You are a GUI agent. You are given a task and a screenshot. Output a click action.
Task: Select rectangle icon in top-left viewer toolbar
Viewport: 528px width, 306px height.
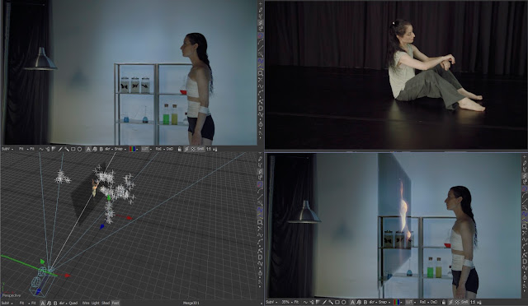point(73,149)
